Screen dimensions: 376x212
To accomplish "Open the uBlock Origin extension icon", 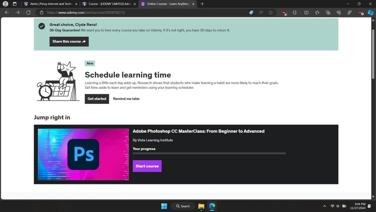I will point(284,13).
